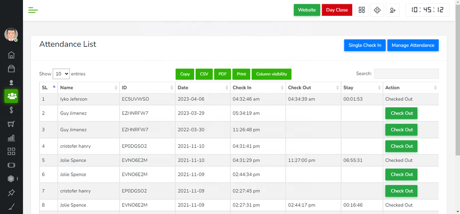
Task: Toggle the sidebar hamburger menu
Action: coord(33,10)
